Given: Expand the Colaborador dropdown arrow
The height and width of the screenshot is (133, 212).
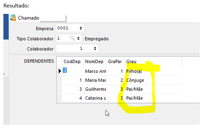Looking at the screenshot, I should click(95, 49).
